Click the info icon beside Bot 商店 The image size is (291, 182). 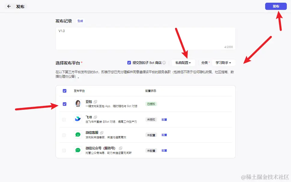[164, 63]
